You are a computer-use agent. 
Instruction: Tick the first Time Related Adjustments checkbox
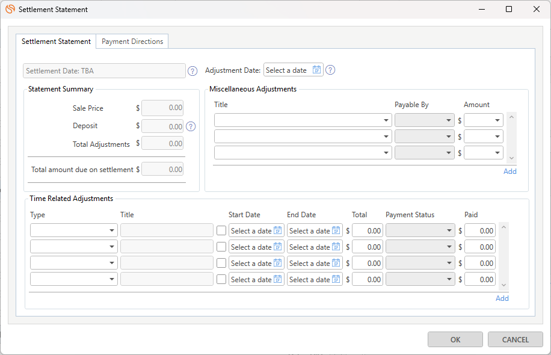221,230
